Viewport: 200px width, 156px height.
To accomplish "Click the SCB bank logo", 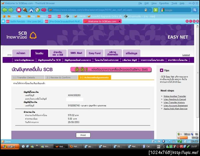I will (21, 35).
